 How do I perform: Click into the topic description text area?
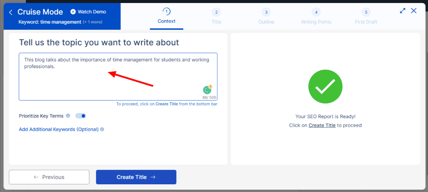(x=118, y=76)
